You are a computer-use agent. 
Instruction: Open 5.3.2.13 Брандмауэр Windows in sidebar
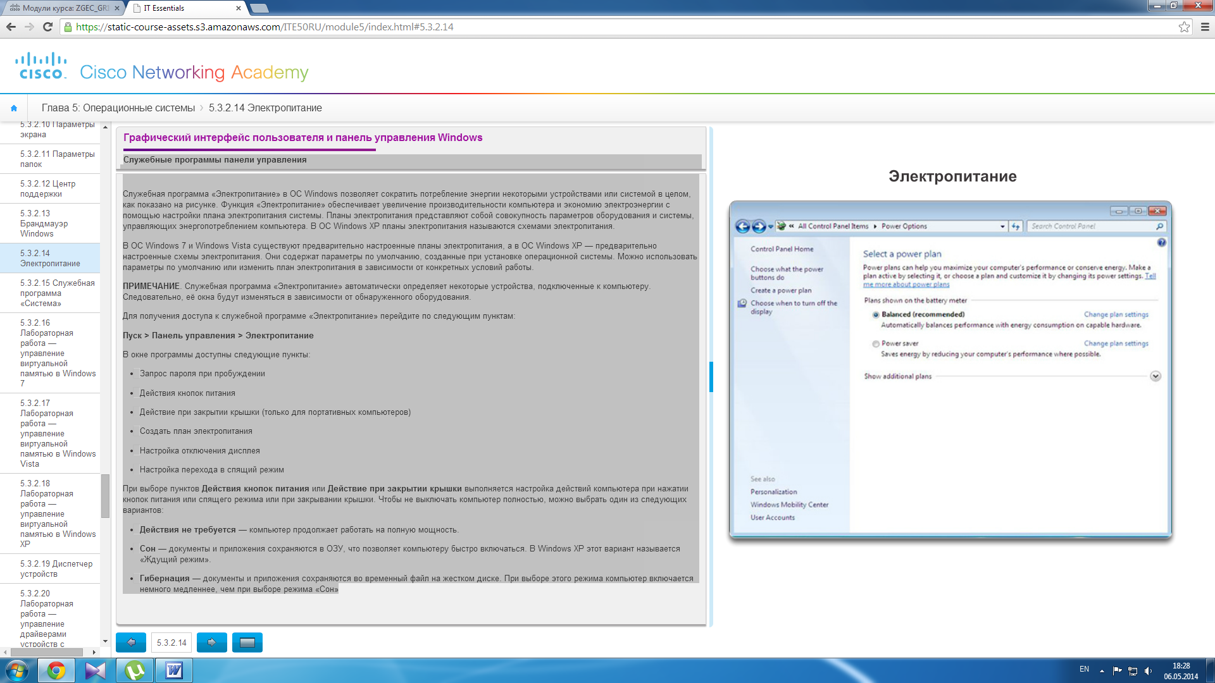coord(50,223)
